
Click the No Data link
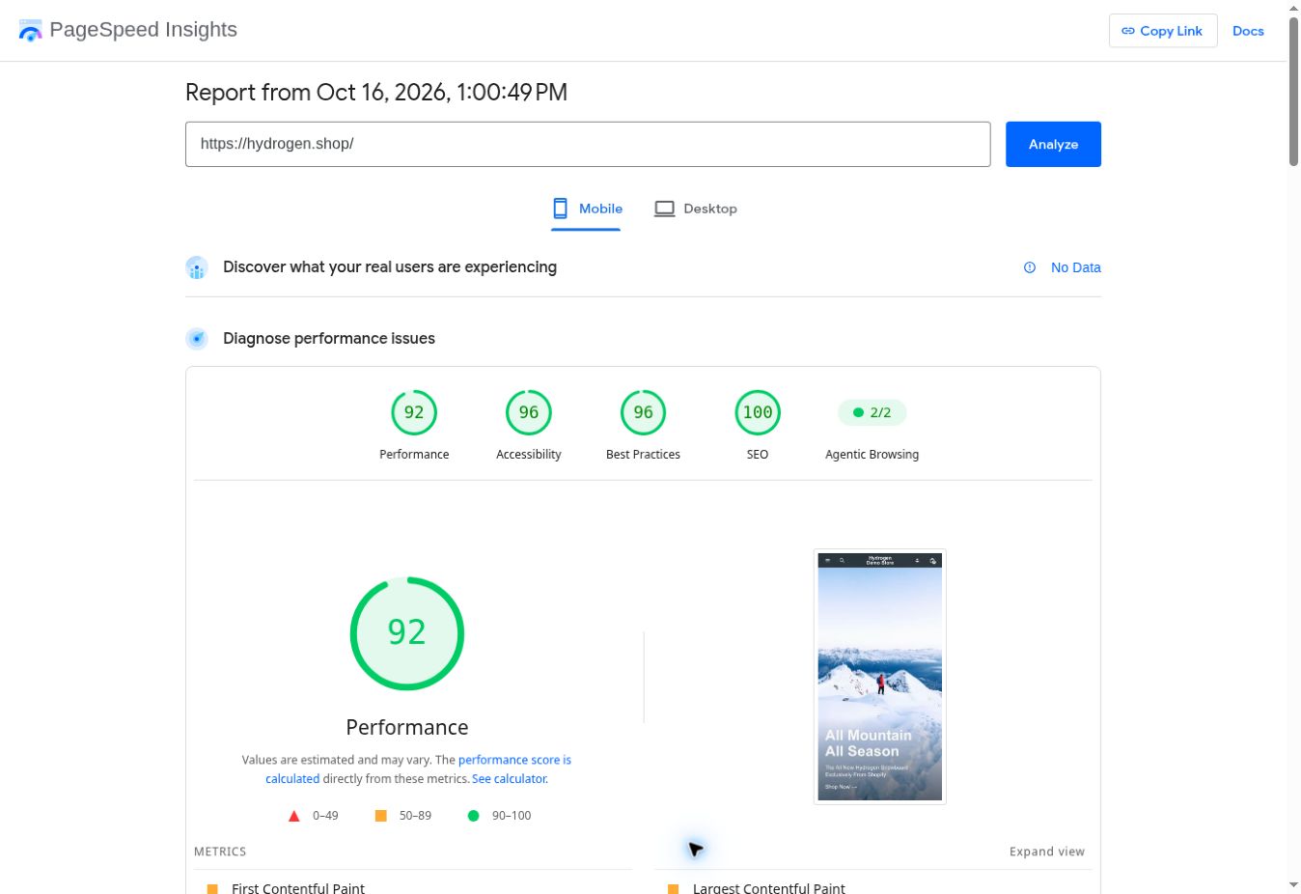point(1075,267)
